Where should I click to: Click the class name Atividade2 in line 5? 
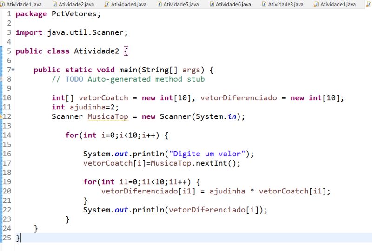coord(97,51)
